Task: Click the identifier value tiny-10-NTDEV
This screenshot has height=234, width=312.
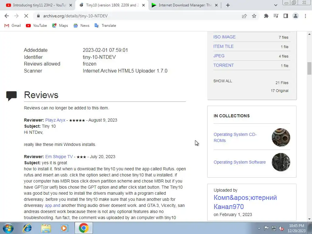Action: pos(99,57)
